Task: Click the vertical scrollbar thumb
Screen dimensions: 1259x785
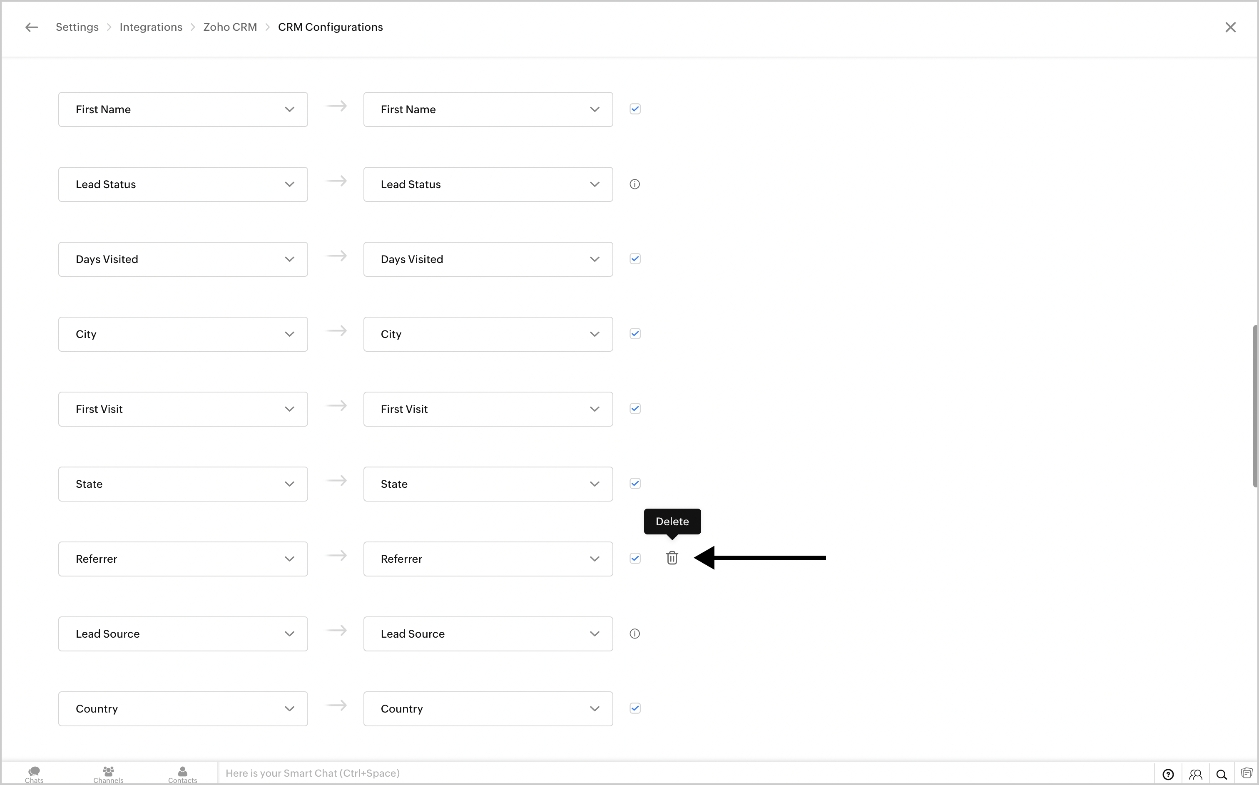Action: coord(1254,406)
